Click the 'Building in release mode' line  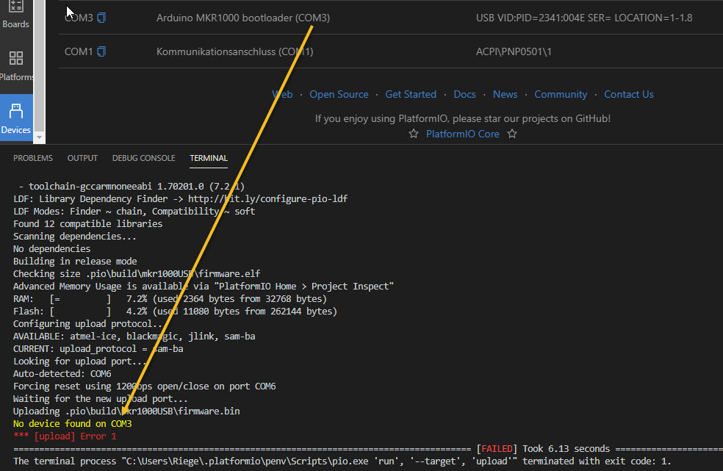(x=75, y=261)
